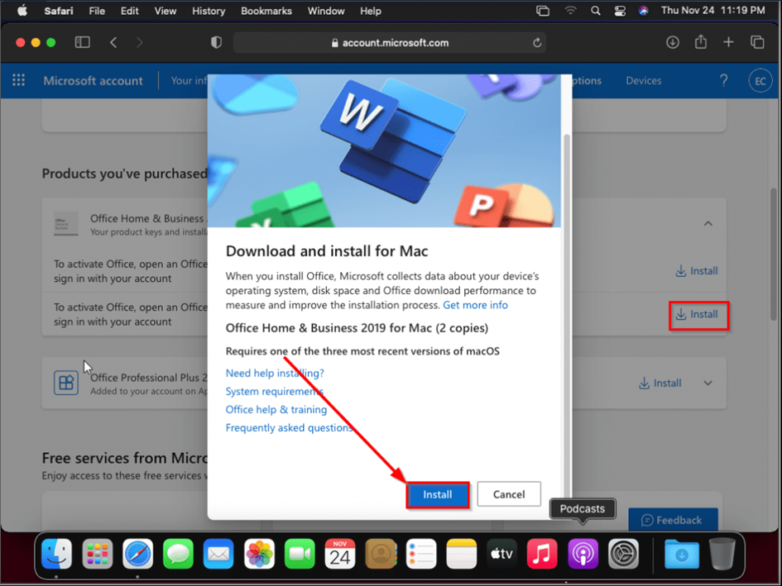The height and width of the screenshot is (586, 782).
Task: Switch to the Devices tab
Action: tap(643, 81)
